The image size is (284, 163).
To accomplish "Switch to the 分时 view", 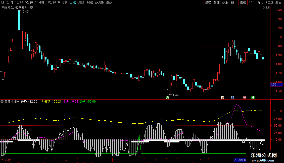I will coord(10,2).
